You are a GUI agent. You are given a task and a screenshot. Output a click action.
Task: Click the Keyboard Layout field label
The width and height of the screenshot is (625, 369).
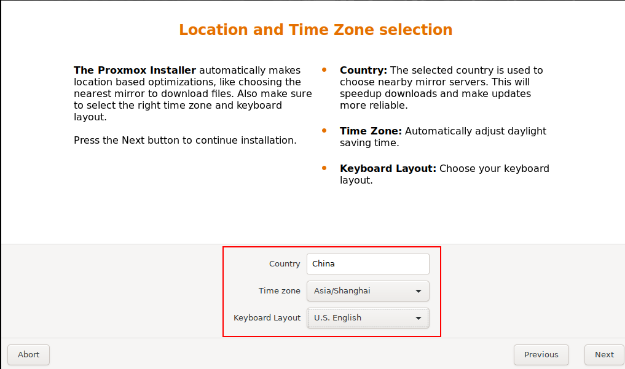(267, 318)
